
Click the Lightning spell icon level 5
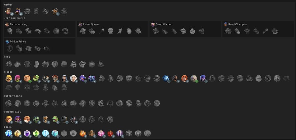(9, 133)
